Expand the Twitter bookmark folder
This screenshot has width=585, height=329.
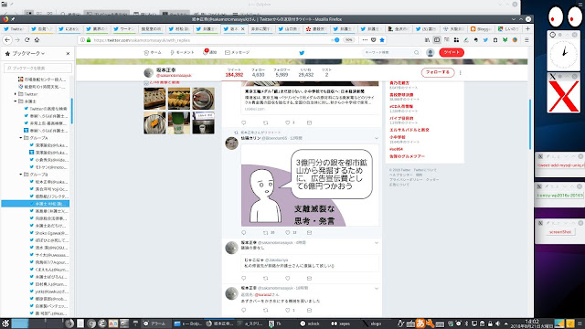pyautogui.click(x=16, y=94)
